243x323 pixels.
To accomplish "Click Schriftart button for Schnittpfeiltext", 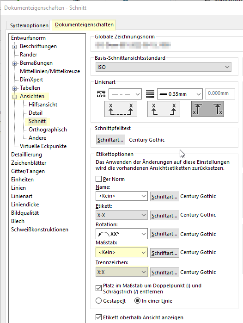I will click(110, 140).
